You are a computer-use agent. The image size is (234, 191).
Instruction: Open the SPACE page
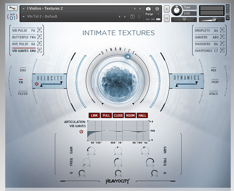(x=213, y=94)
